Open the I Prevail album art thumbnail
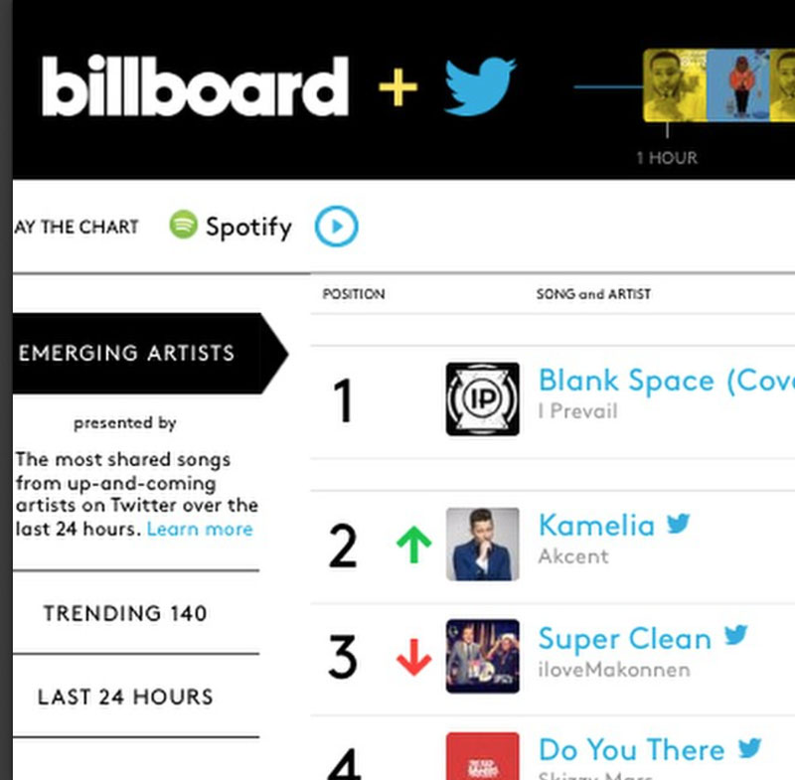This screenshot has height=780, width=795. 483,398
